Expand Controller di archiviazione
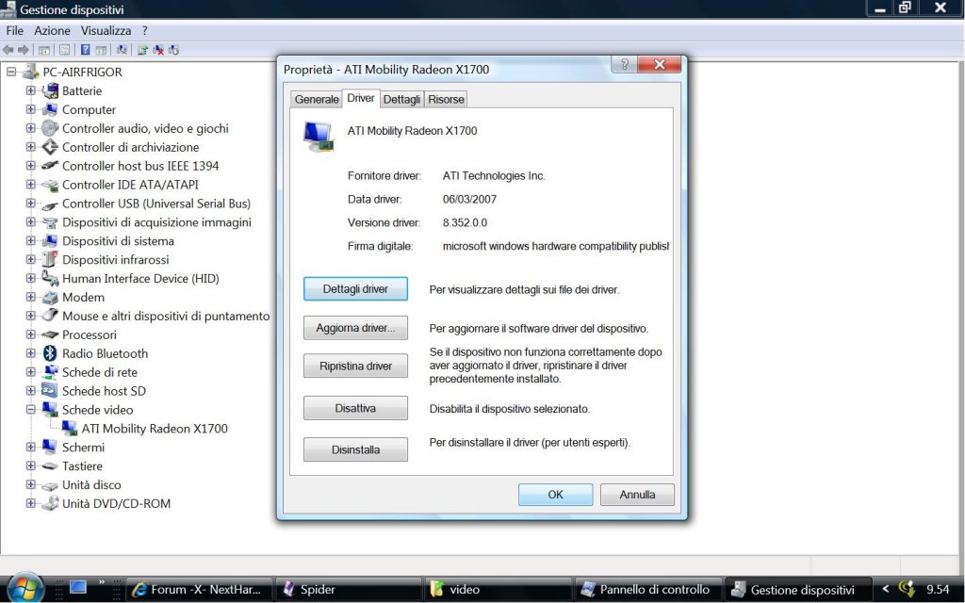 click(x=30, y=147)
